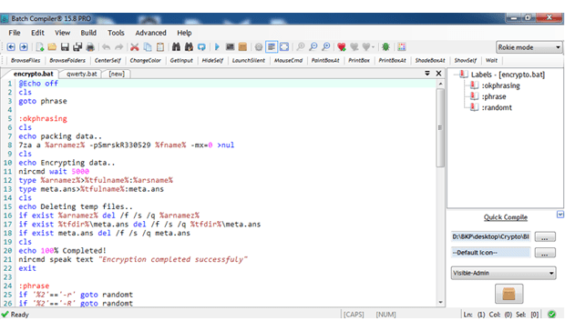Open the Help menu
The width and height of the screenshot is (565, 331).
tap(184, 33)
